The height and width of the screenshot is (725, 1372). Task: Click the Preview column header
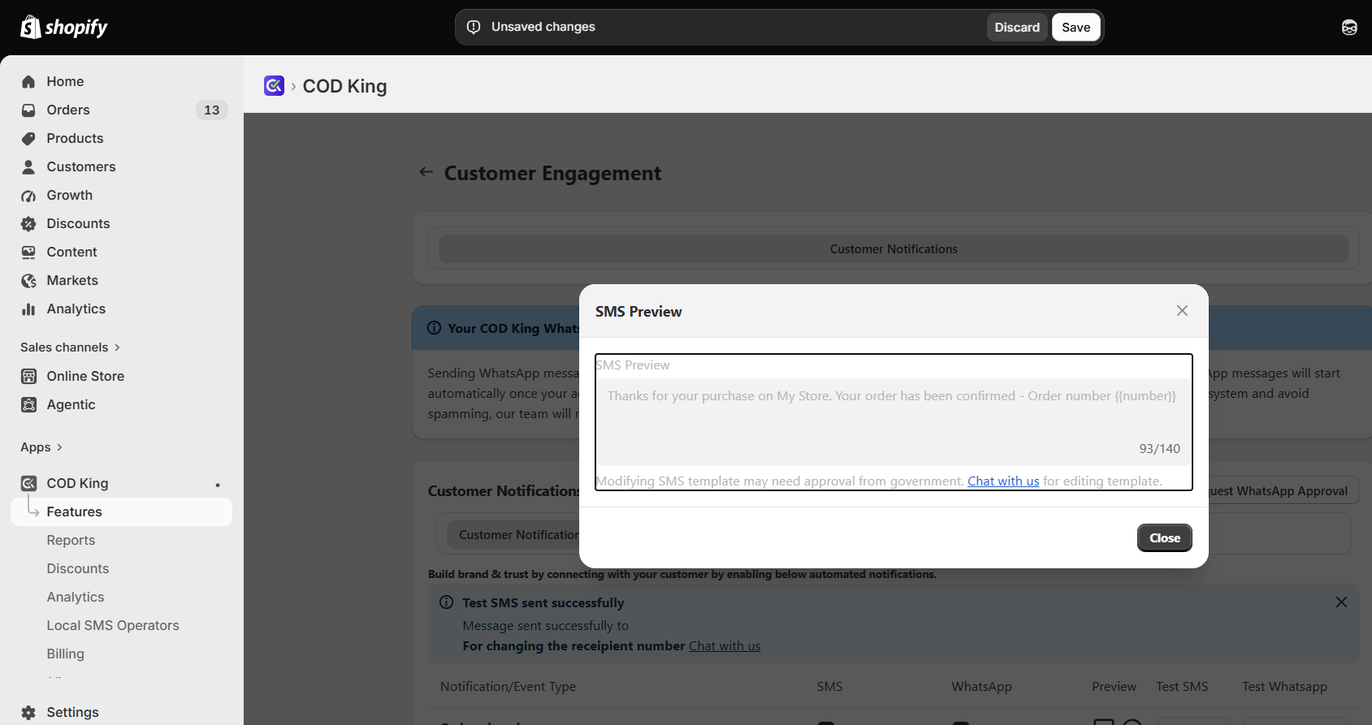(x=1114, y=687)
